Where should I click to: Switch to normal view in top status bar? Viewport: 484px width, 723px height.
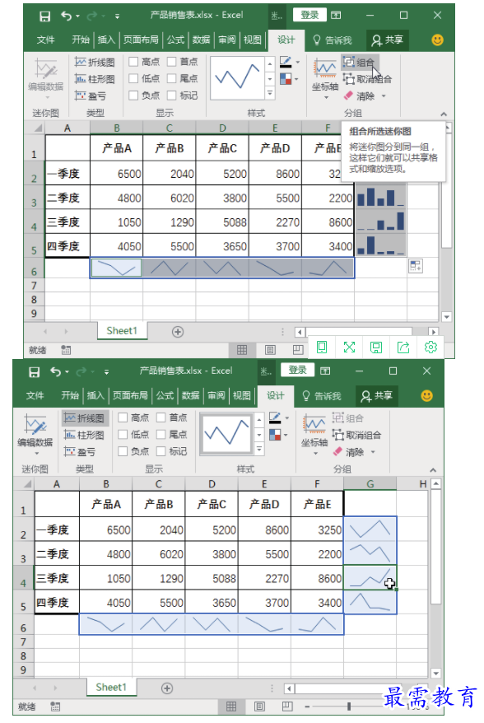tap(242, 350)
